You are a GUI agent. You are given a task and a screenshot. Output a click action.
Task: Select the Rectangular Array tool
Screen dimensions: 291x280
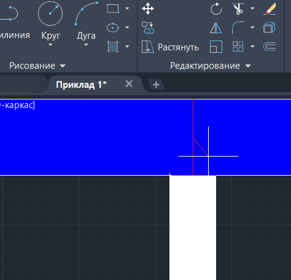[238, 47]
